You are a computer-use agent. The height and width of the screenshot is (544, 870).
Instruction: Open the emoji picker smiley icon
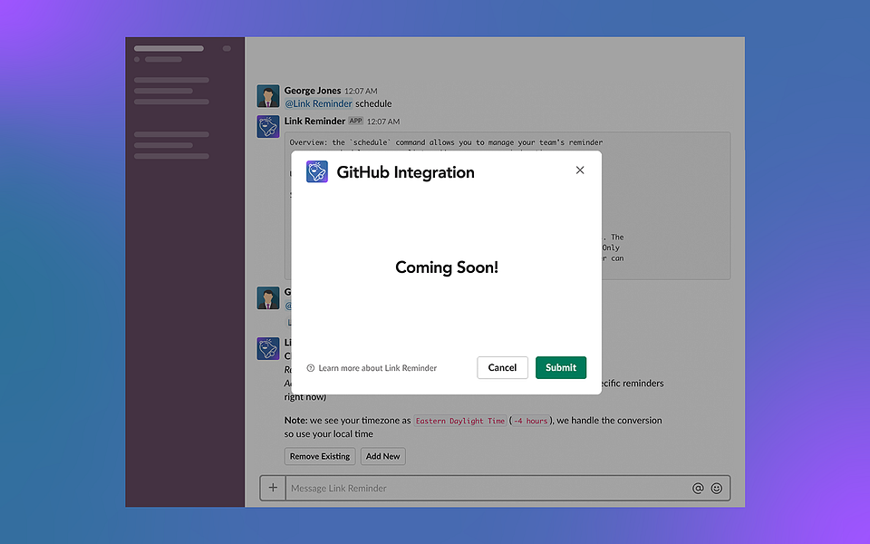pos(717,488)
